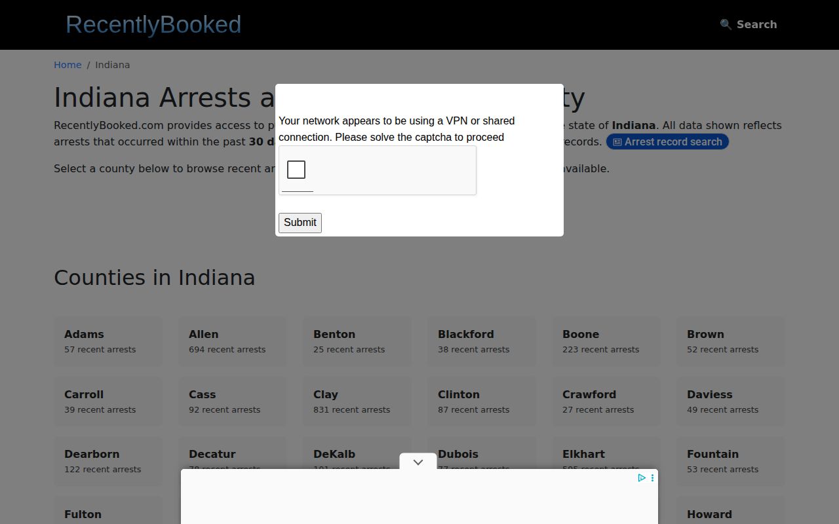Viewport: 839px width, 524px height.
Task: Click the VPN captcha notice text
Action: pos(397,129)
